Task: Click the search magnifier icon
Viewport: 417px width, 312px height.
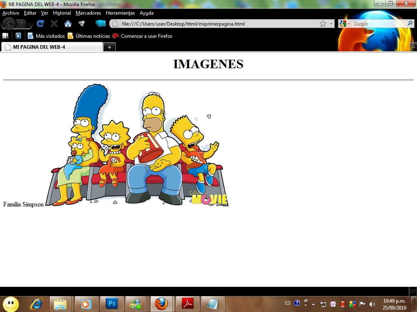Action: (410, 24)
